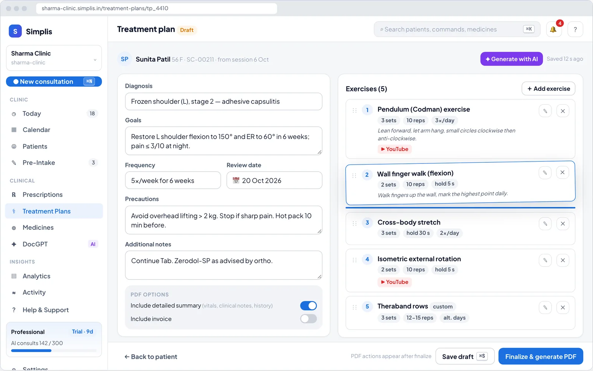The height and width of the screenshot is (371, 593).
Task: Click the DocGPT sparkle icon
Action: click(14, 244)
